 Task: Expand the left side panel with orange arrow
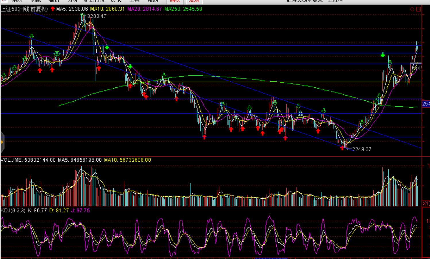pyautogui.click(x=2, y=142)
